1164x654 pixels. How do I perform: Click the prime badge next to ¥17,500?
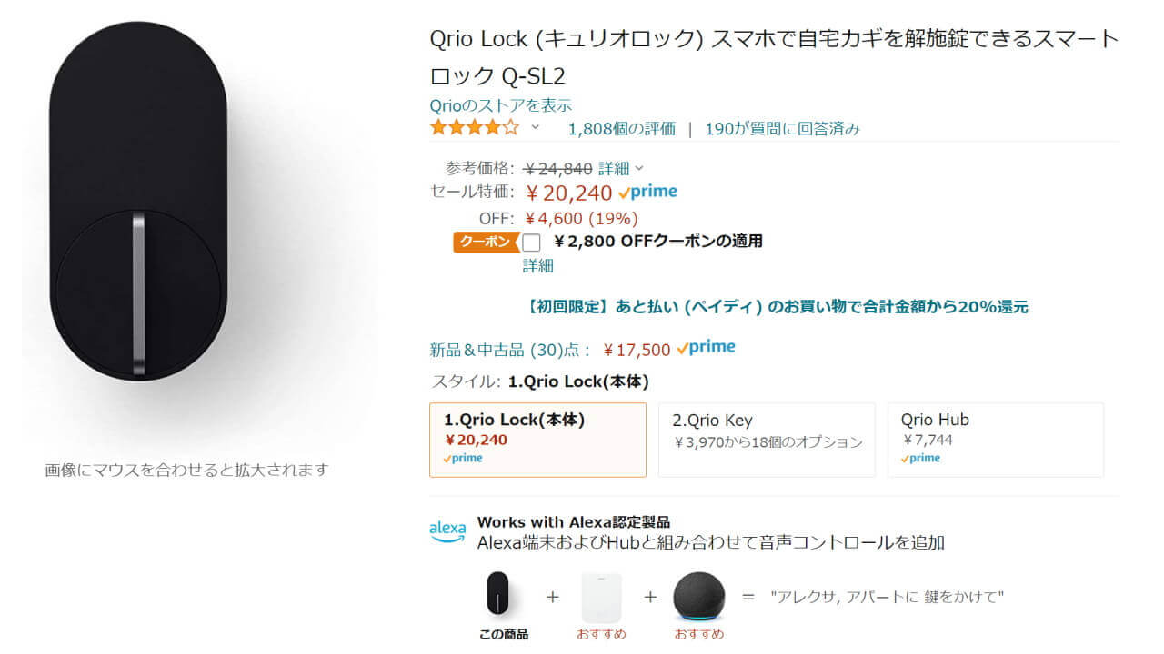pyautogui.click(x=709, y=347)
